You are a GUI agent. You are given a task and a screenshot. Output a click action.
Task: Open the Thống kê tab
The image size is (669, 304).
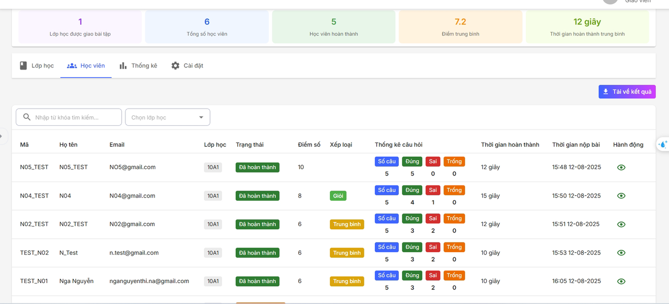pyautogui.click(x=138, y=66)
